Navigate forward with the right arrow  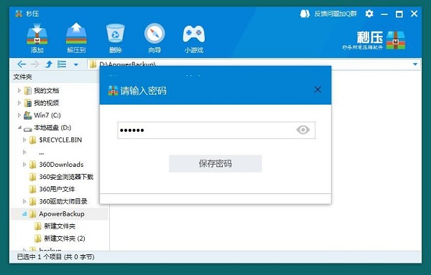tap(35, 64)
